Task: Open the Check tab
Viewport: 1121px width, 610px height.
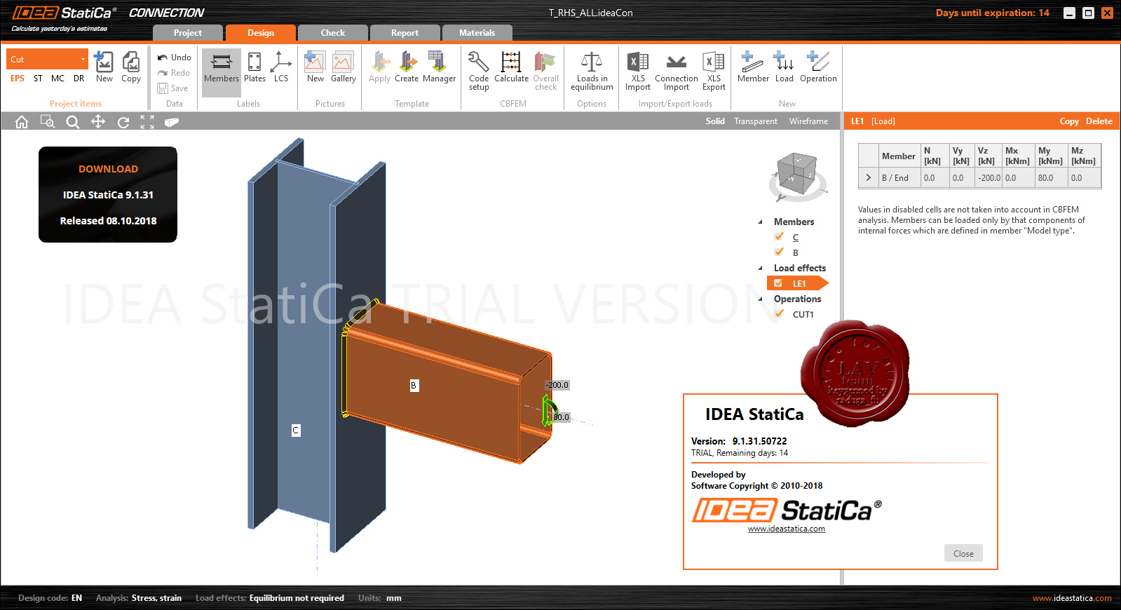Action: click(x=333, y=33)
